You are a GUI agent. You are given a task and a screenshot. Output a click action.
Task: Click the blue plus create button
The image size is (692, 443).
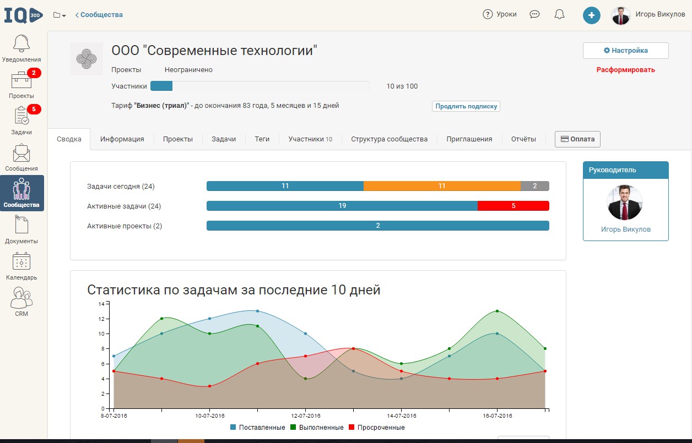592,15
